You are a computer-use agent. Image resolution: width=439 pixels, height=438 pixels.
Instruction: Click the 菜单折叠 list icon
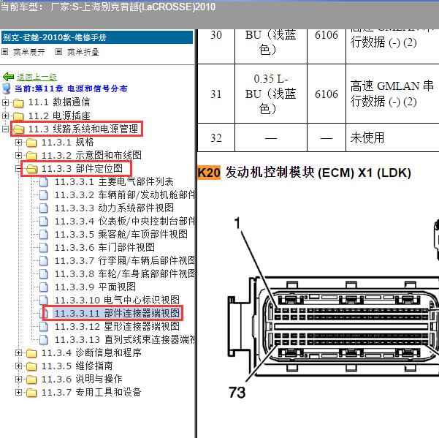pos(58,52)
